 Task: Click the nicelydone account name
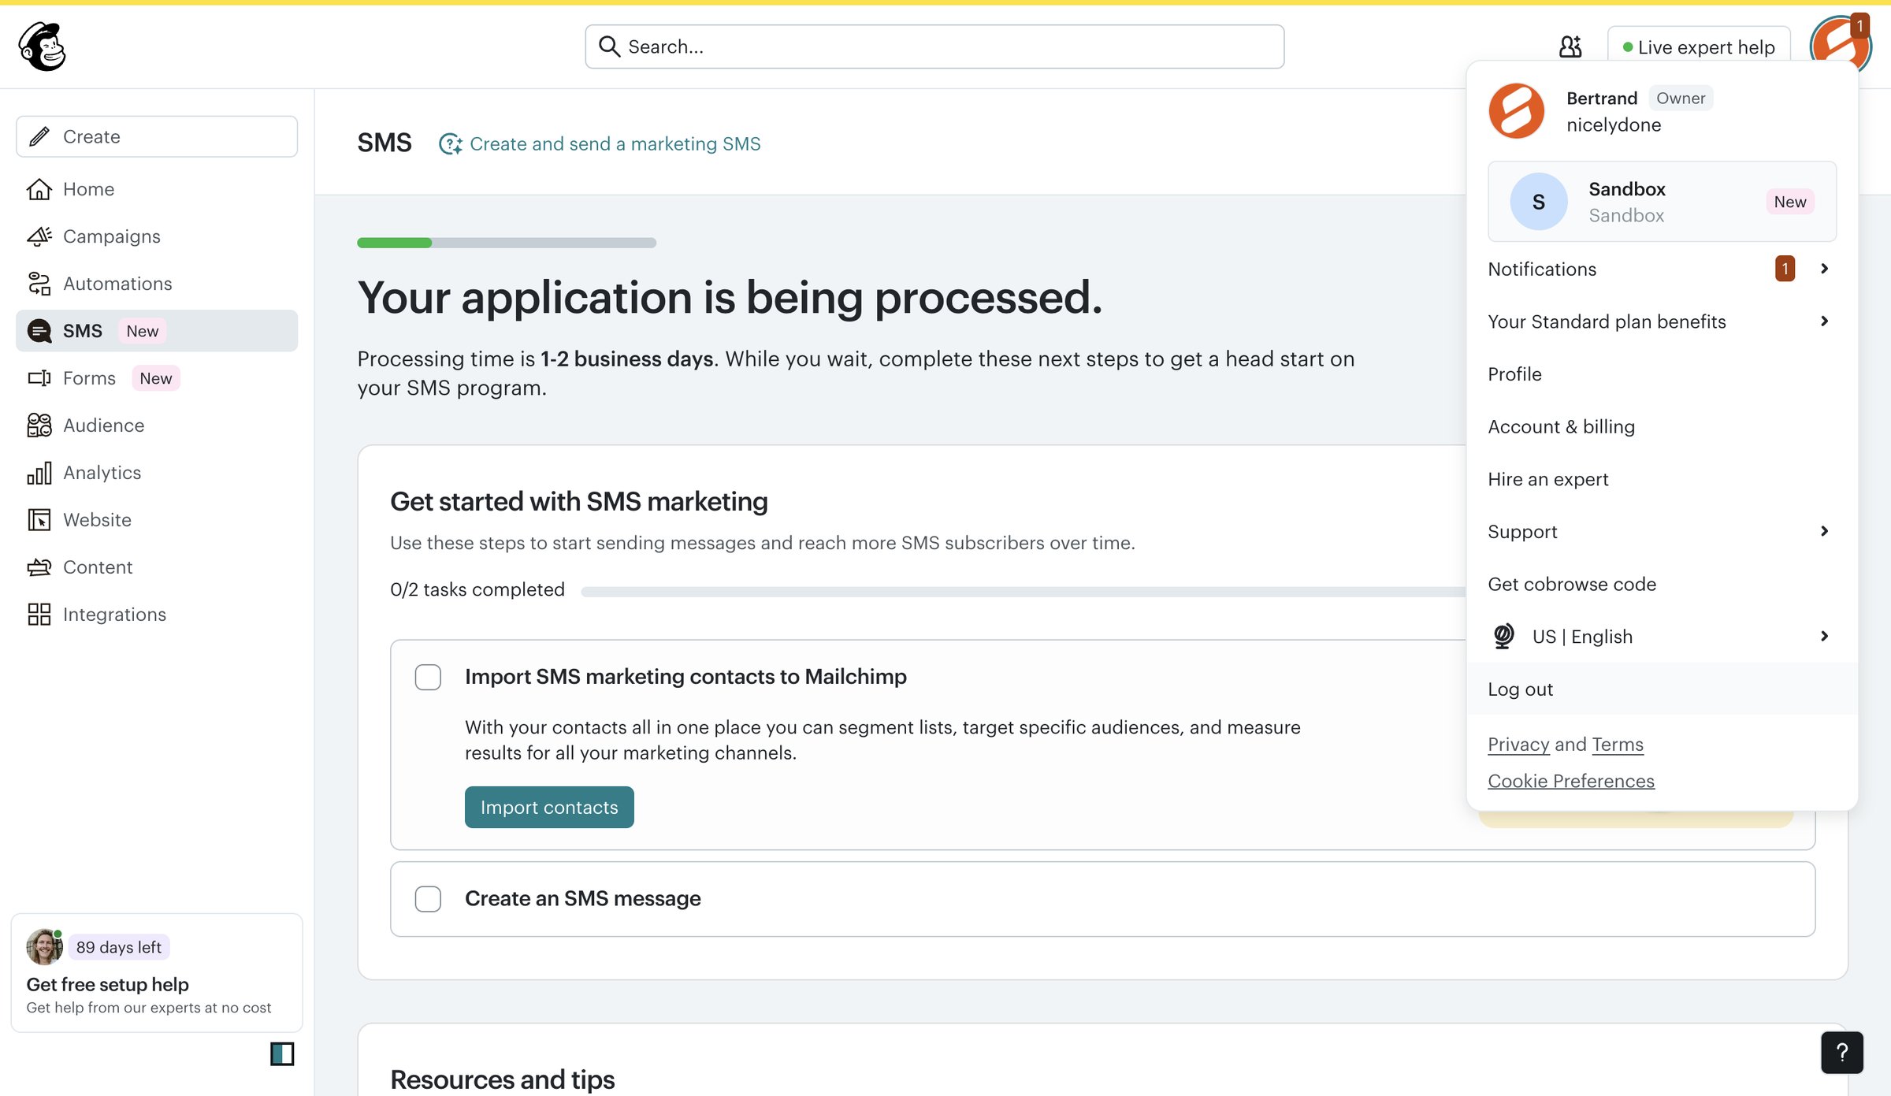click(1614, 124)
